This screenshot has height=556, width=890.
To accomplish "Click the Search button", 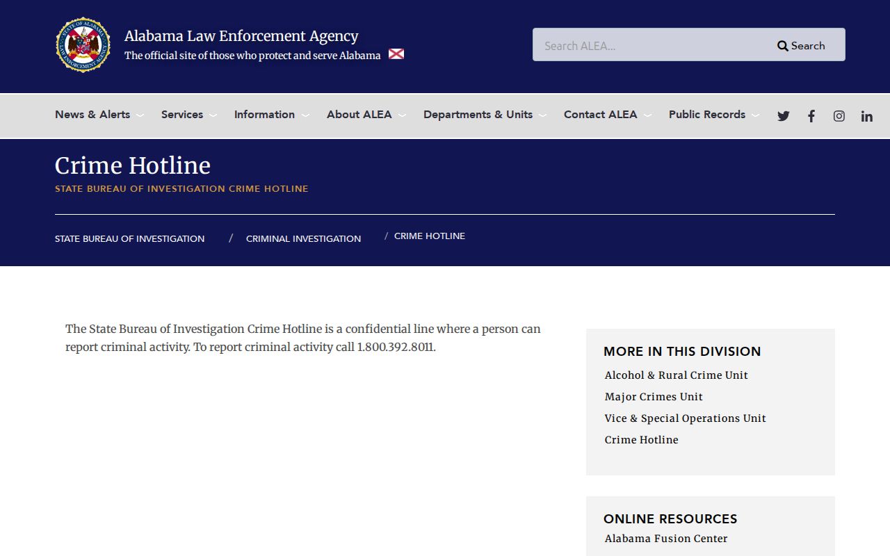I will (x=801, y=46).
